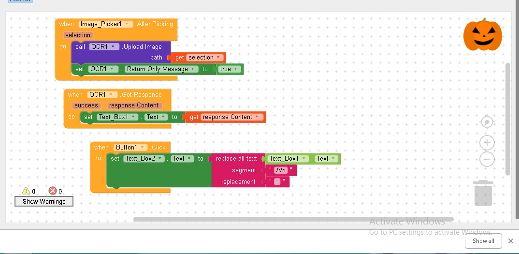519x254 pixels.
Task: Click Show Warnings button
Action: (x=44, y=201)
